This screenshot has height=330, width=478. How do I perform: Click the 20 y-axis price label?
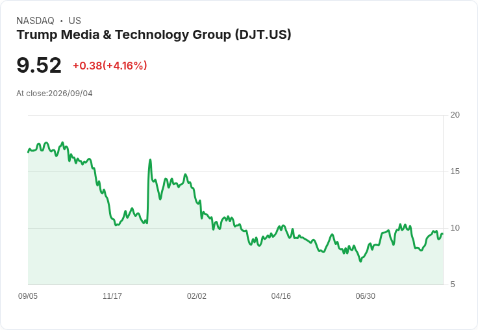455,115
